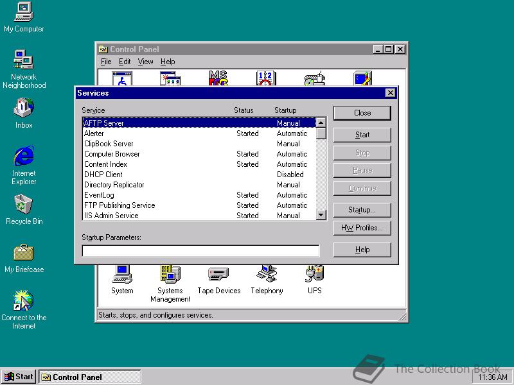Click Control Panel taskbar button
This screenshot has height=385, width=514.
coord(90,377)
